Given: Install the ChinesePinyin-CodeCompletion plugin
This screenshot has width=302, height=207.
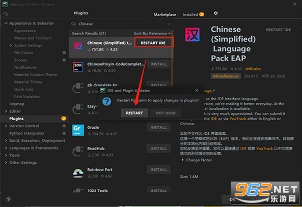Looking at the screenshot, I should (x=158, y=64).
